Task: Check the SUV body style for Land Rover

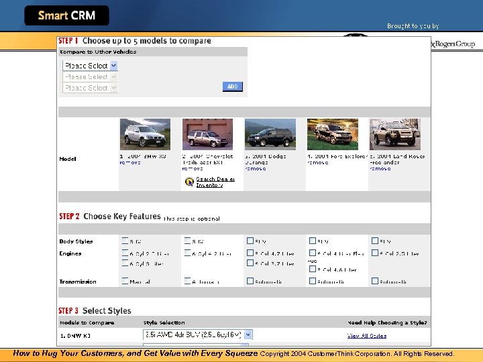Action: click(x=375, y=241)
